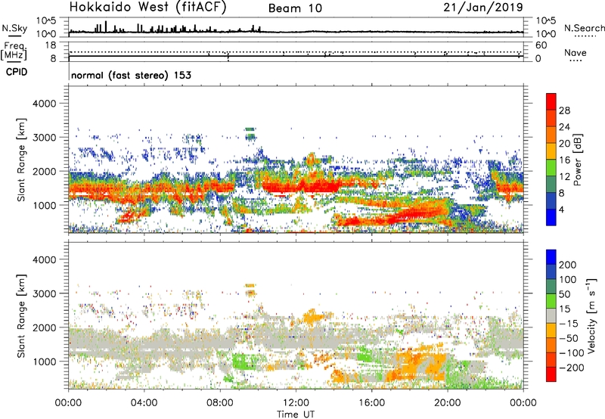Image resolution: width=605 pixels, height=419 pixels.
Task: Click the 'Time UT' axis label
Action: 296,414
